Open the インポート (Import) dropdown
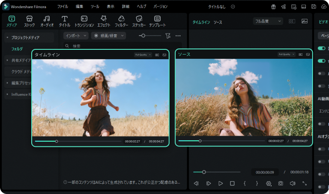Image resolution: width=329 pixels, height=194 pixels. pos(76,36)
